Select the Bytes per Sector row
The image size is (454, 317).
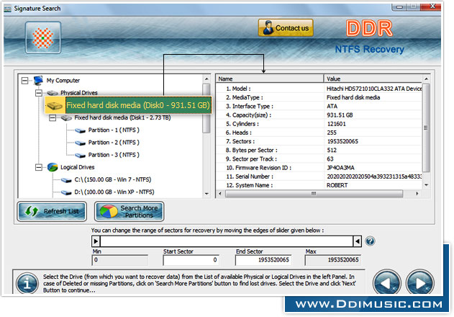point(319,151)
